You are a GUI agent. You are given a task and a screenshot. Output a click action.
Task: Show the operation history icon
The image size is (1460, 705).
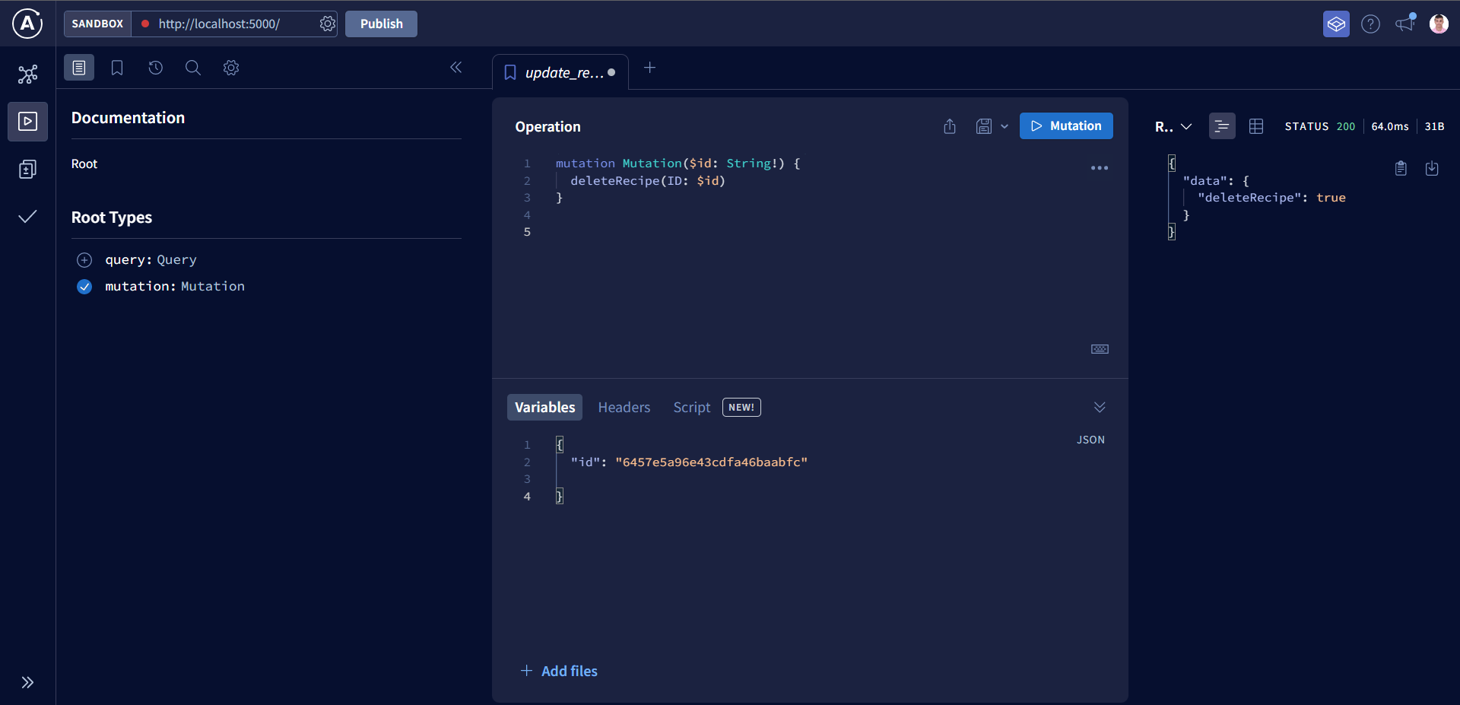pyautogui.click(x=155, y=68)
